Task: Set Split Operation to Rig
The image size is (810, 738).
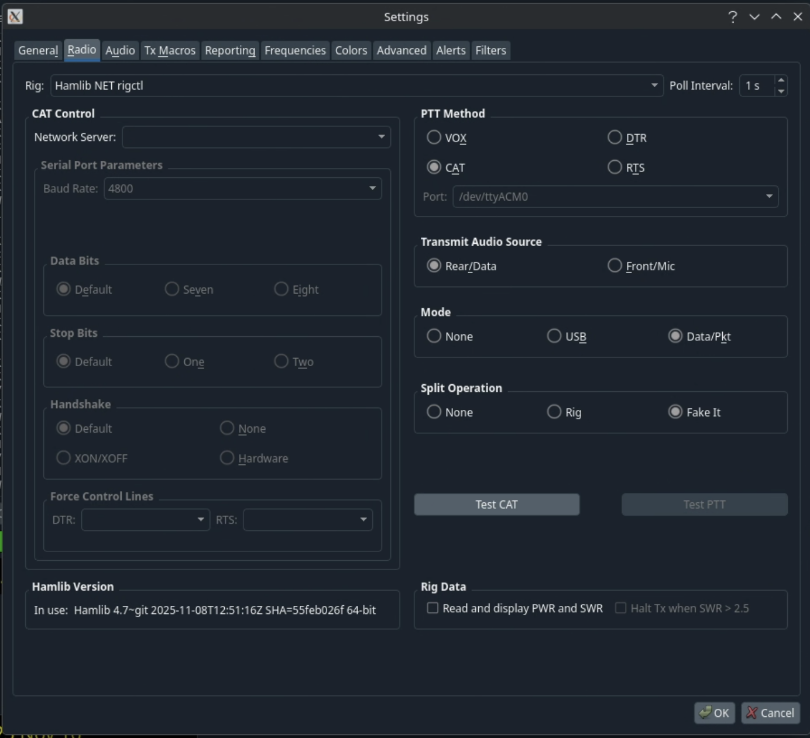Action: click(x=554, y=412)
